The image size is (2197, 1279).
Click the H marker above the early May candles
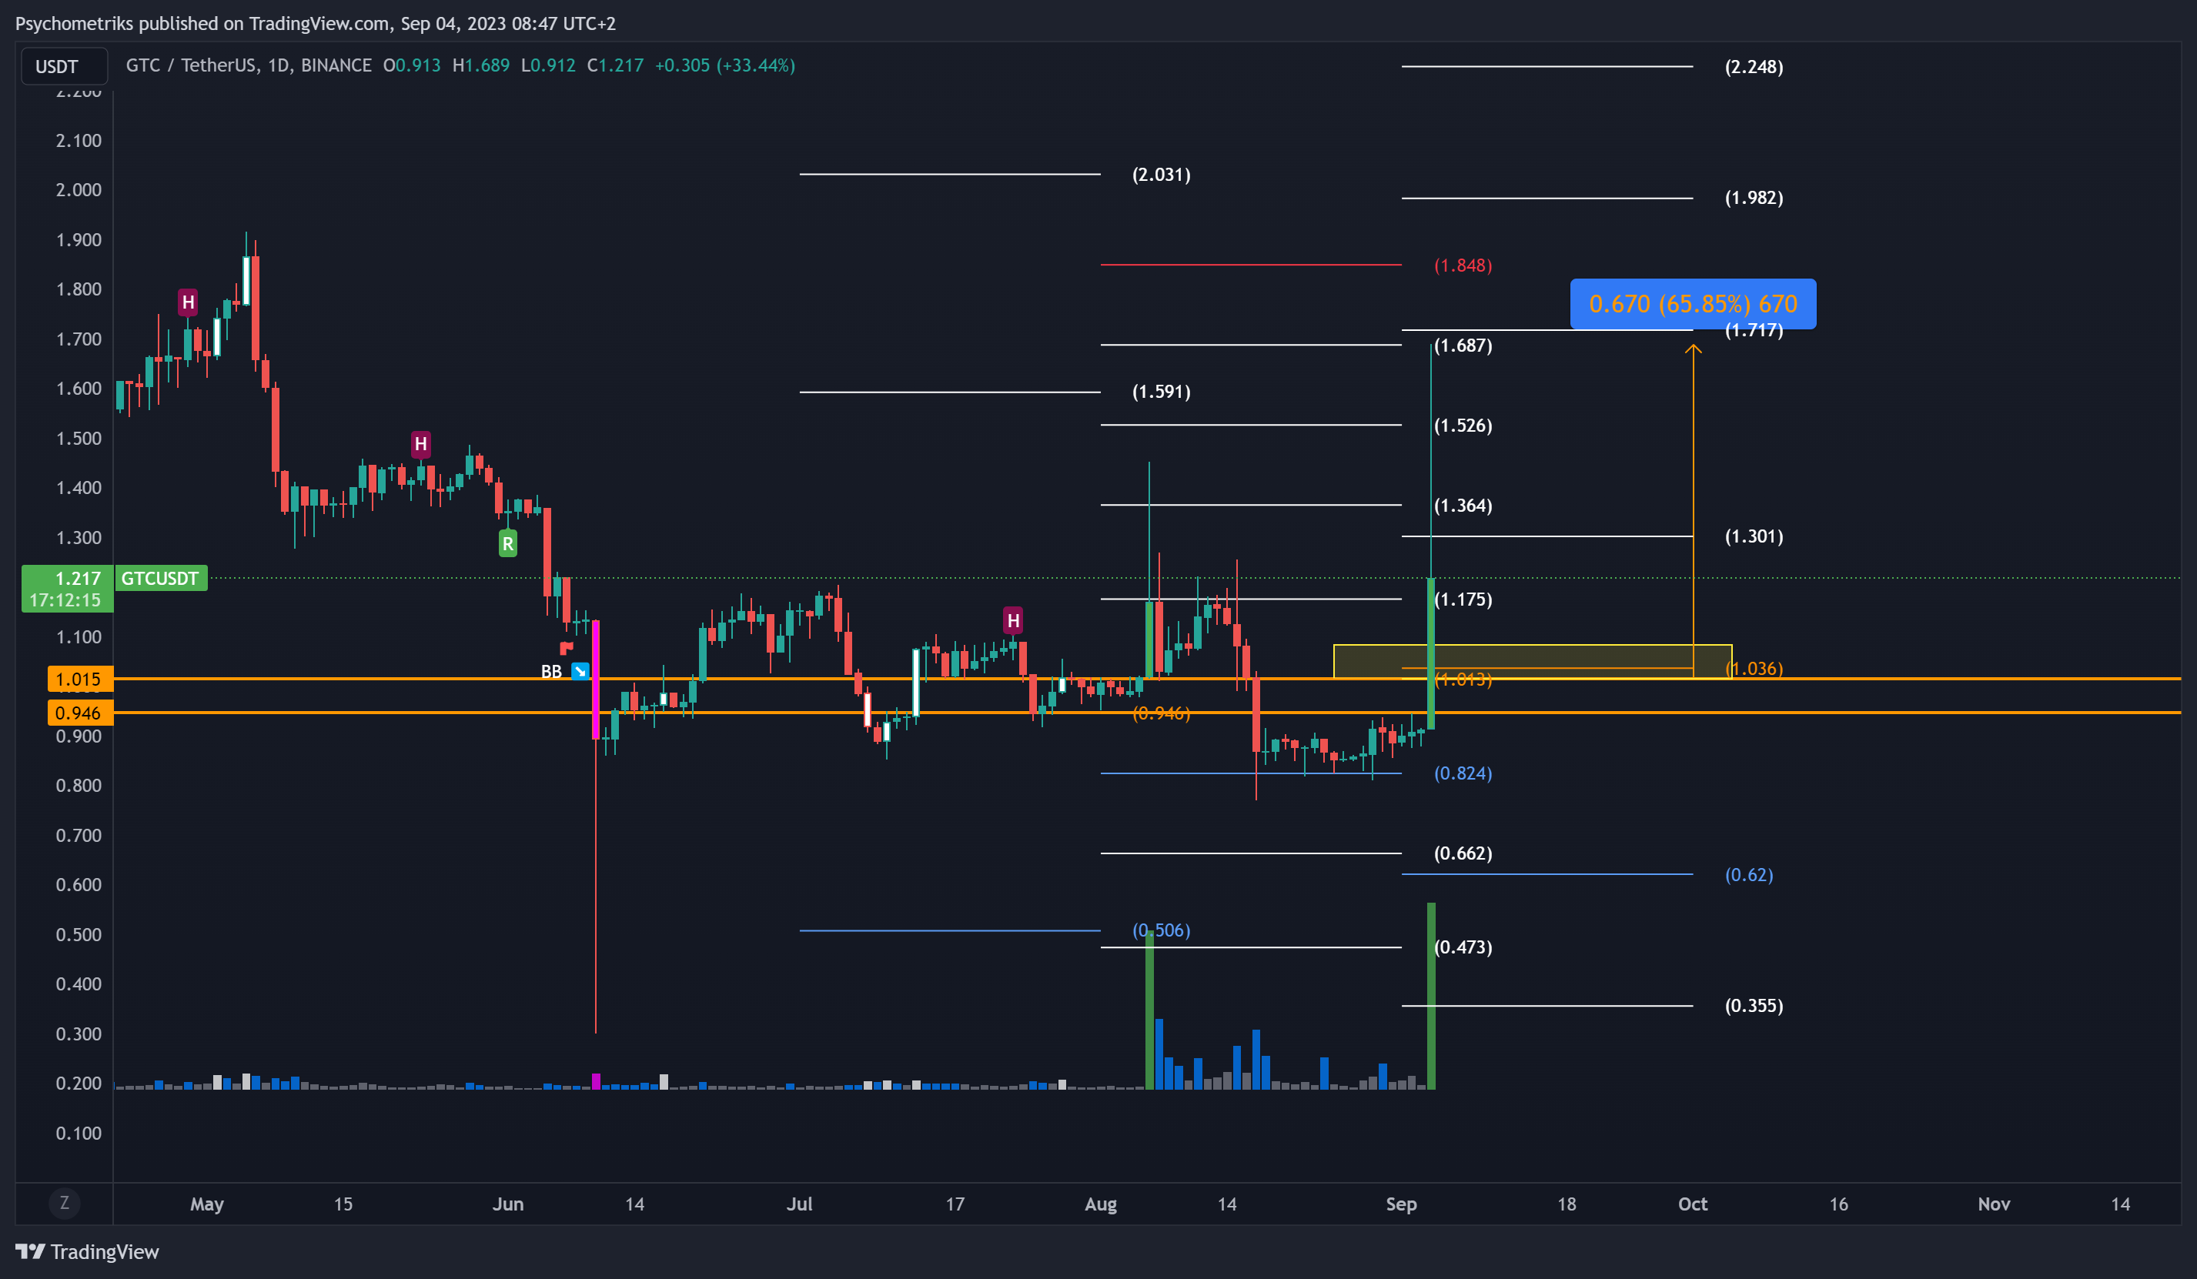(187, 302)
